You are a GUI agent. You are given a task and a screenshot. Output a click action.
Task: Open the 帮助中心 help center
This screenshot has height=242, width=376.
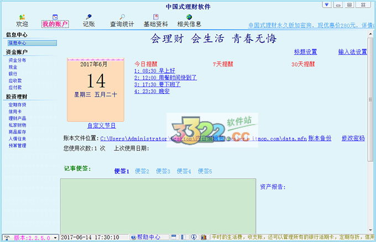point(145,237)
